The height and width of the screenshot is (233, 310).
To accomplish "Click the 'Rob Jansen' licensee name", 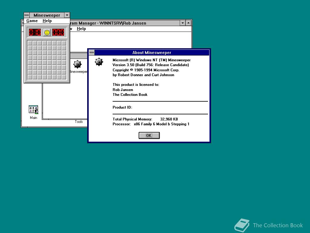I will pyautogui.click(x=123, y=90).
